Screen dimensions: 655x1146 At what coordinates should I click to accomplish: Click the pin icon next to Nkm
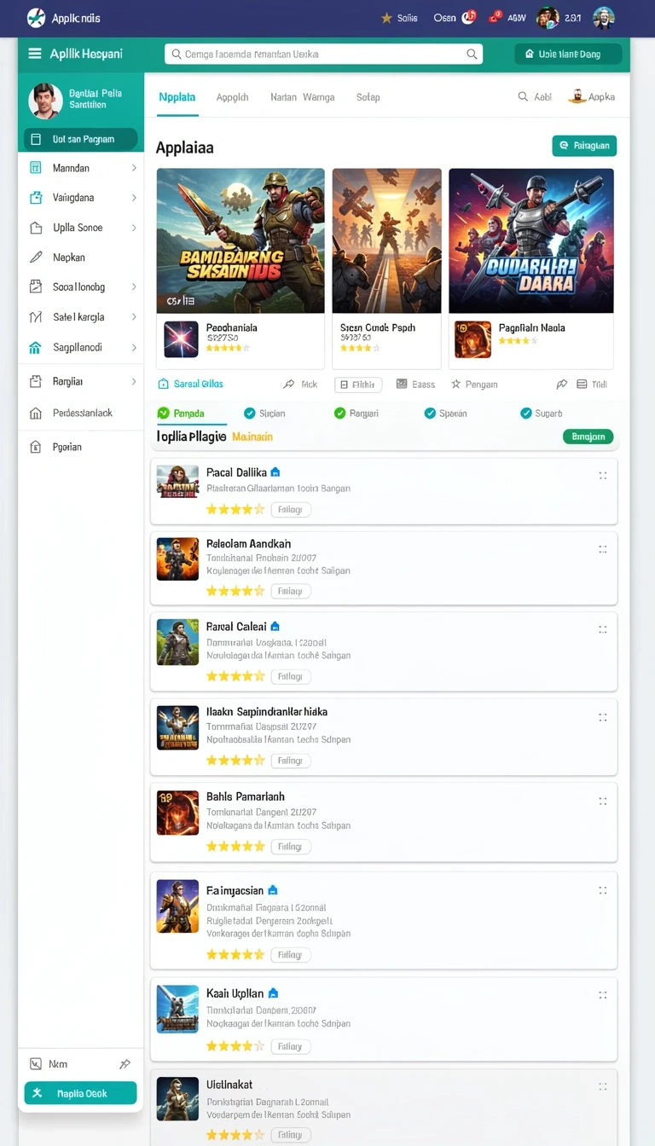(x=125, y=1064)
